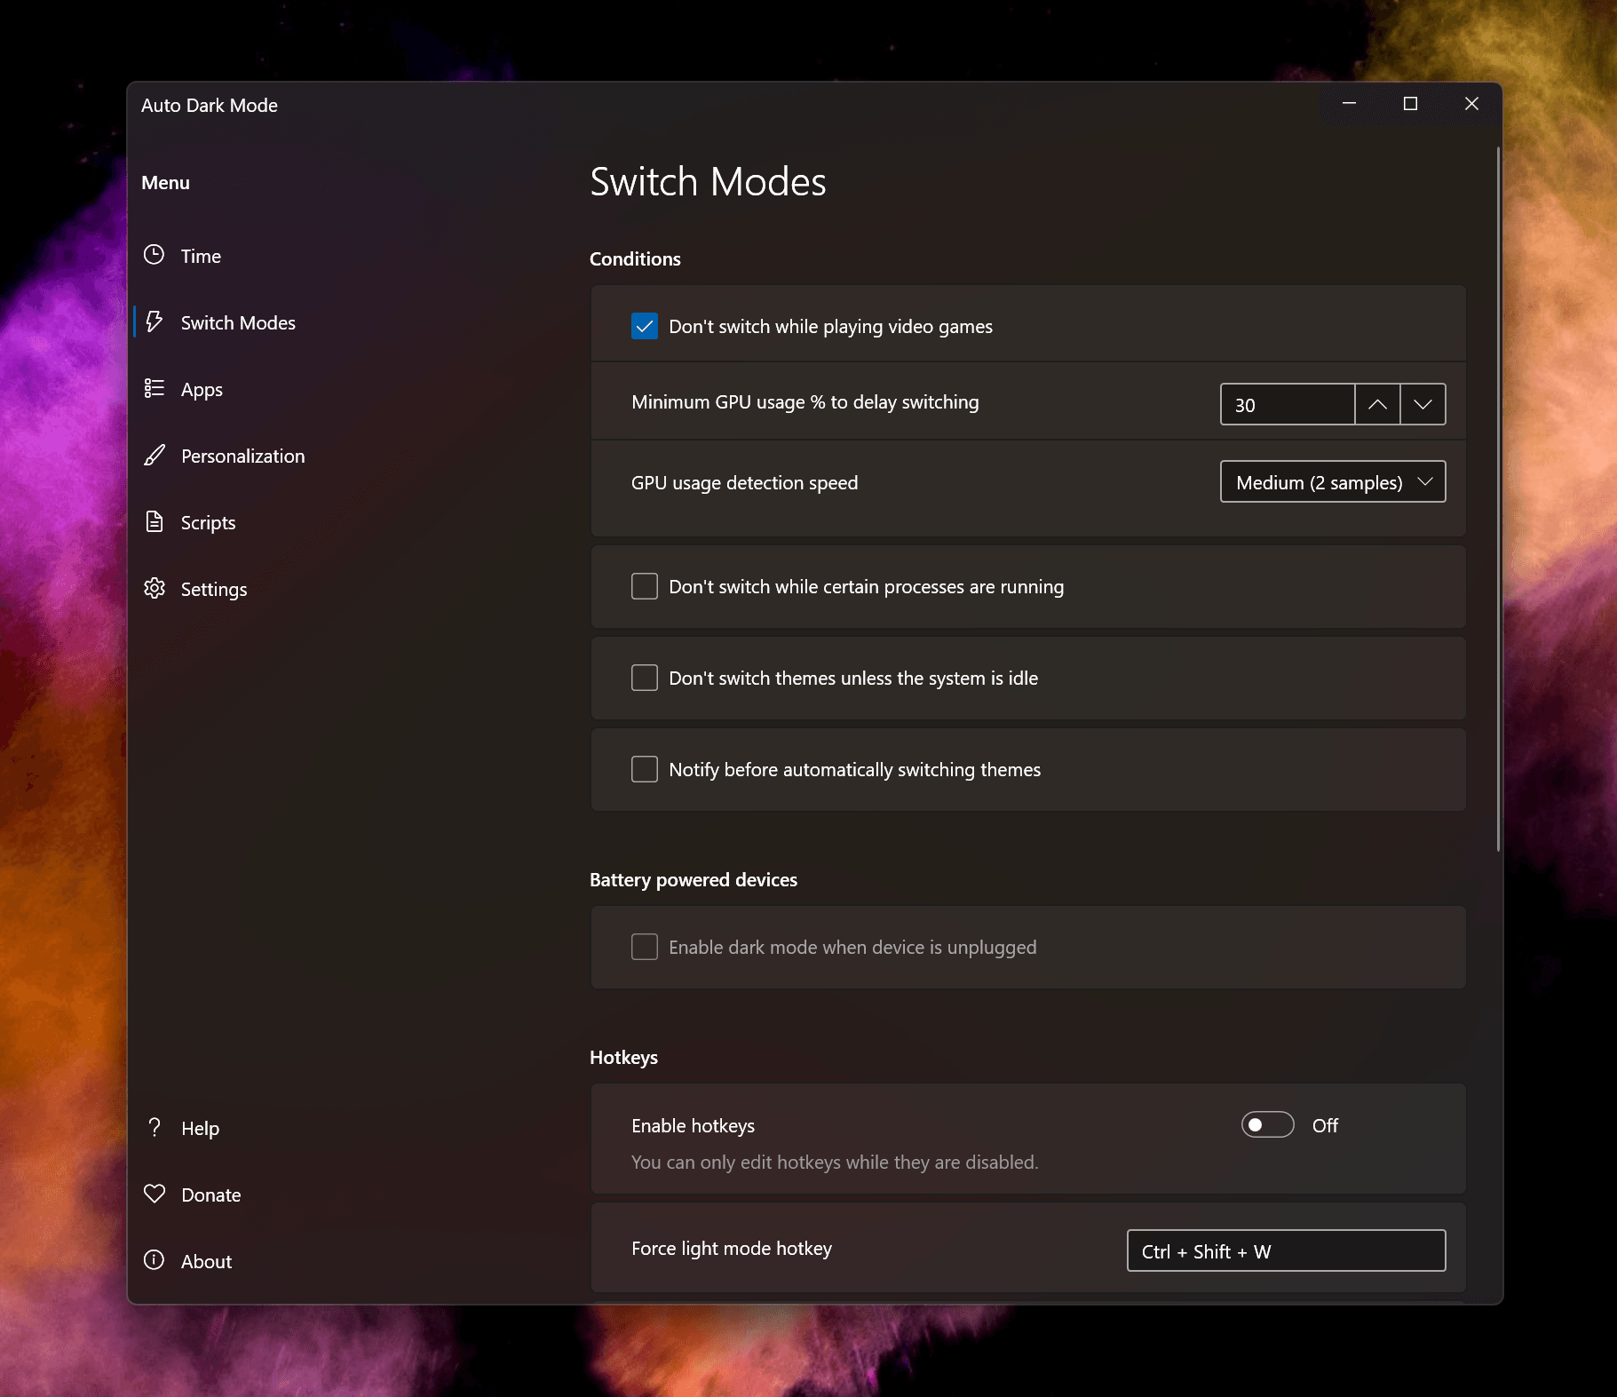Decrease minimum GPU usage with down arrow
Viewport: 1617px width, 1397px height.
pyautogui.click(x=1423, y=404)
